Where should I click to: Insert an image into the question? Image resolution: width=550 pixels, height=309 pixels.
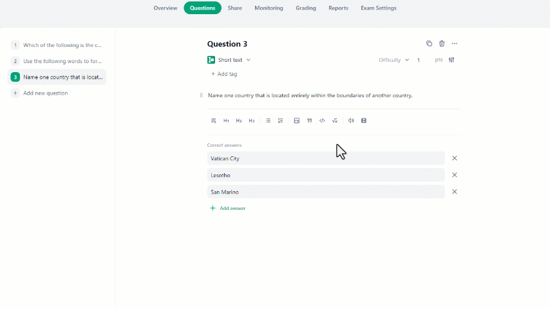coord(297,120)
